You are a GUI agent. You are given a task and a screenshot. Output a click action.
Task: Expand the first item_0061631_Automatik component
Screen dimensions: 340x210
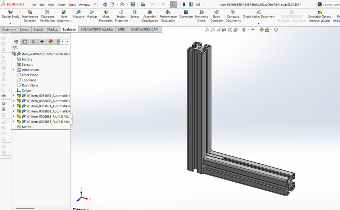tap(14, 95)
